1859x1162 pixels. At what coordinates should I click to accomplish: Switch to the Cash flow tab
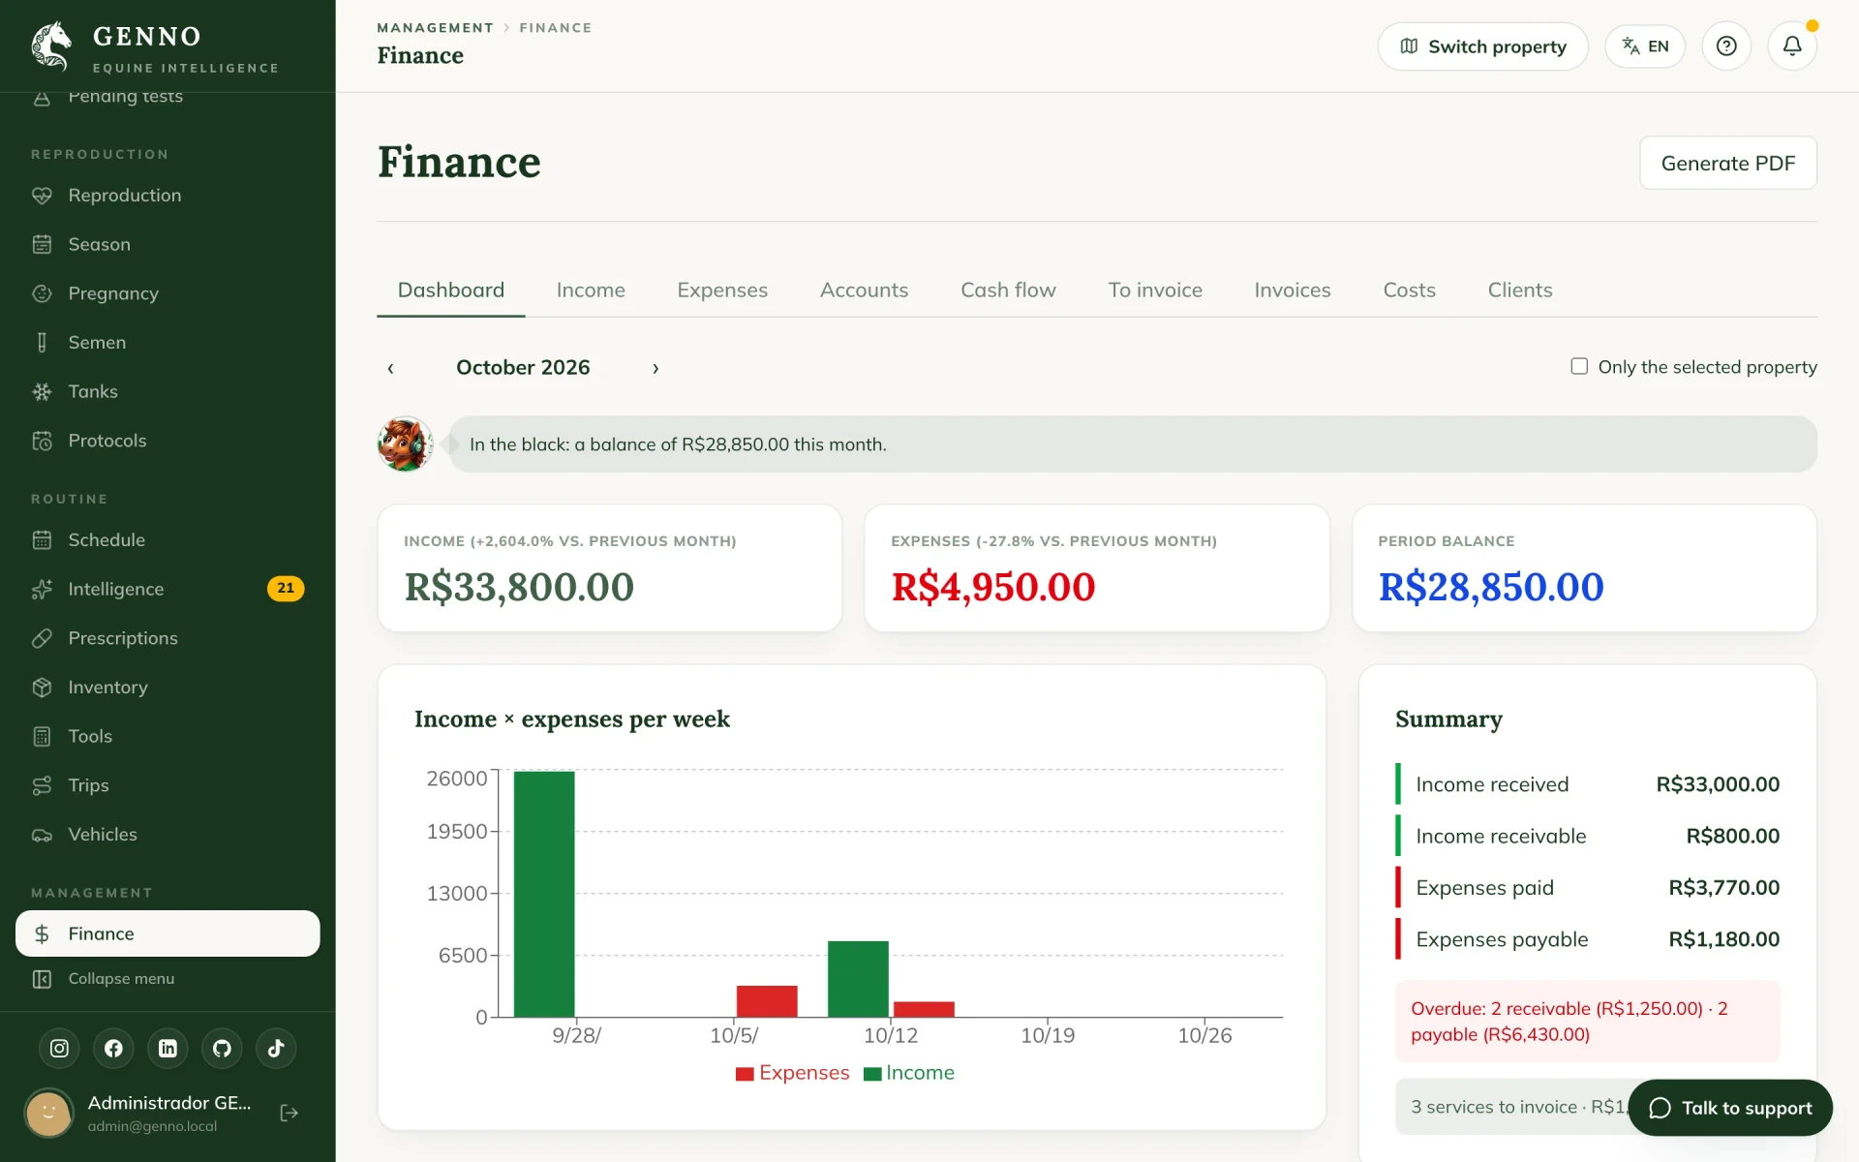1008,290
